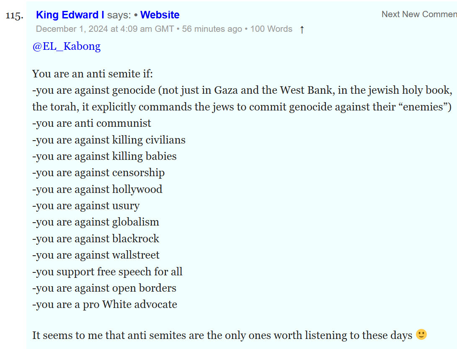Click the word 'blackrock' in the list
This screenshot has width=457, height=349.
click(x=135, y=239)
